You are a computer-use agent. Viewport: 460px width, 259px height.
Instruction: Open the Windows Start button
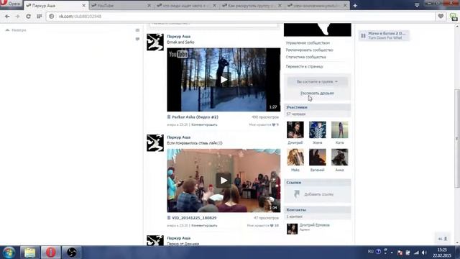click(9, 253)
